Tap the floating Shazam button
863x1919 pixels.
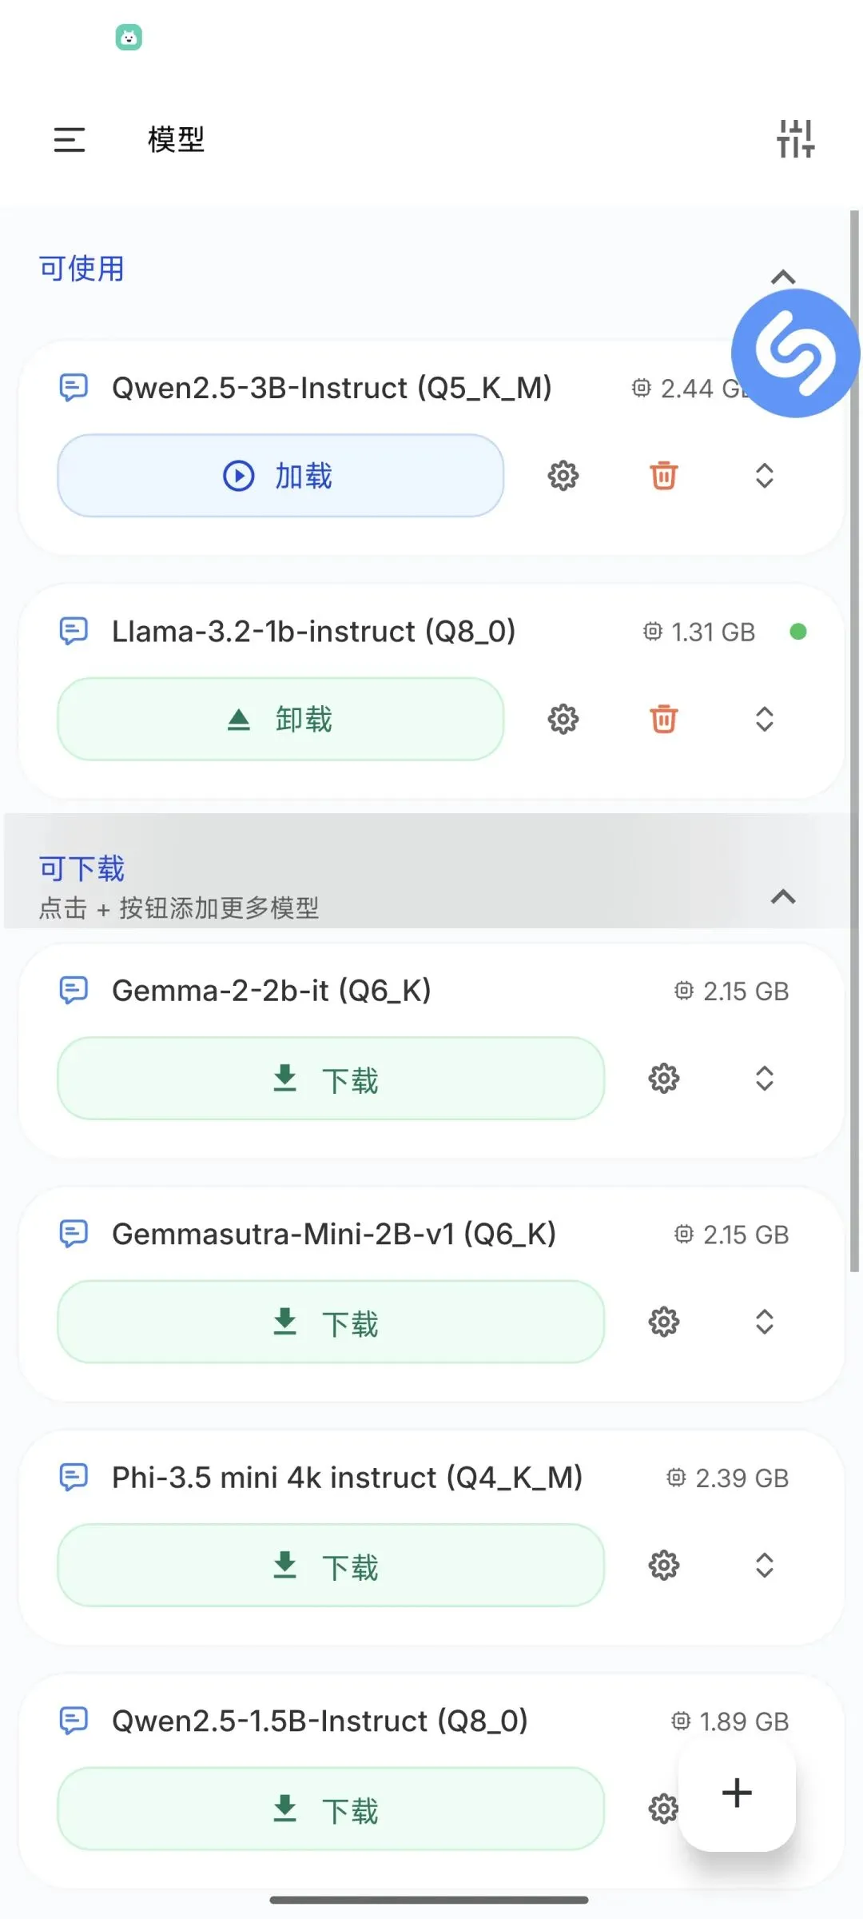pos(795,353)
